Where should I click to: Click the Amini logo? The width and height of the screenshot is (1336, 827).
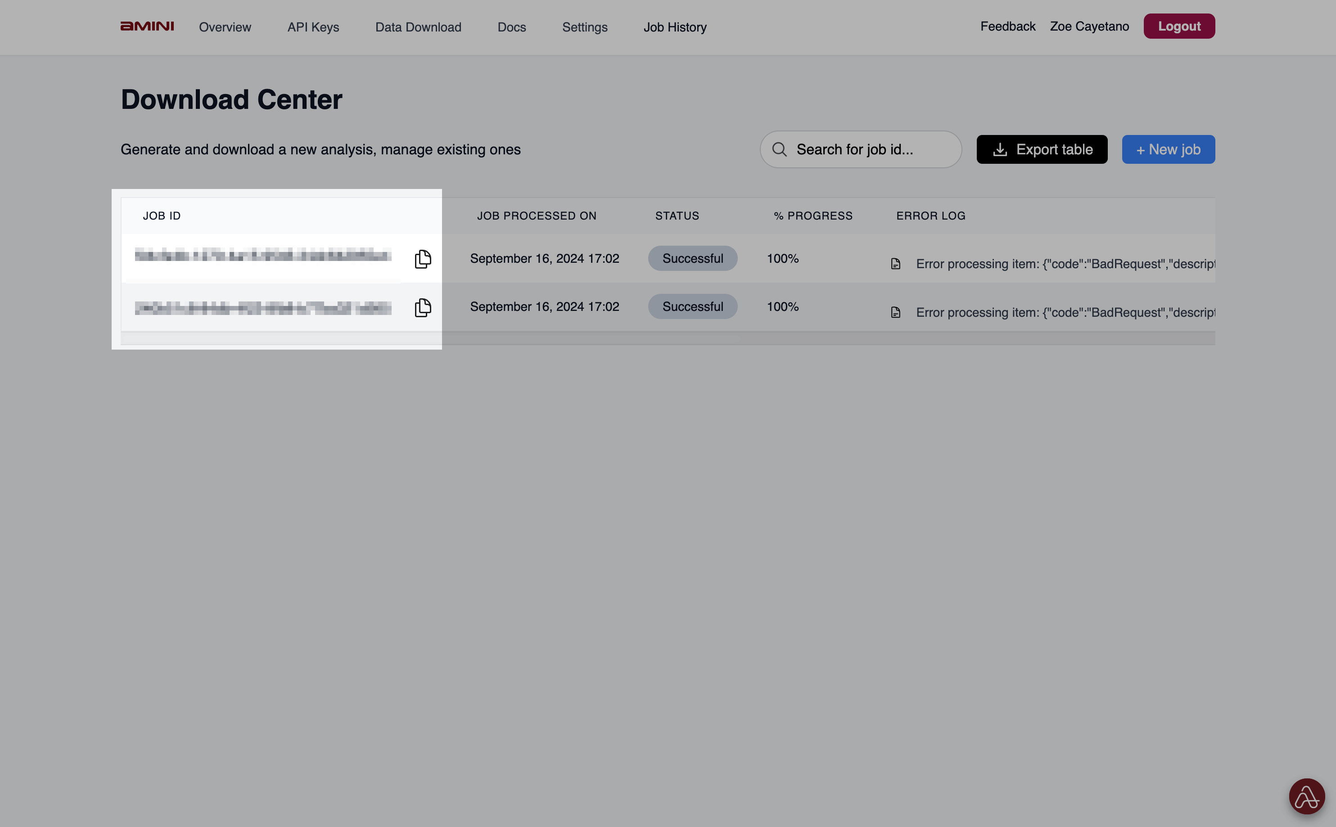tap(147, 26)
